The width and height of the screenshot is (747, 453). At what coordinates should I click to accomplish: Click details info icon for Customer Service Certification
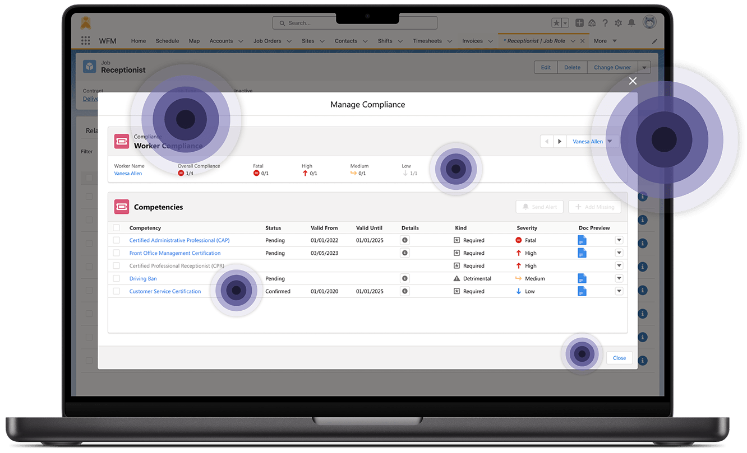click(x=405, y=291)
